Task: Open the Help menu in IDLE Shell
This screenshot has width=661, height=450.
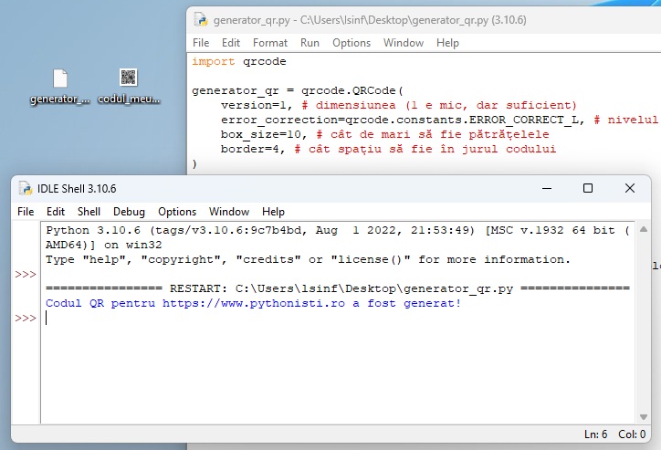Action: (273, 212)
